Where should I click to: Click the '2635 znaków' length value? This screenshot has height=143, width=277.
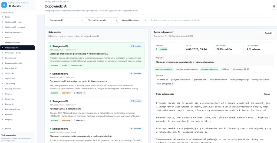[x=224, y=49]
